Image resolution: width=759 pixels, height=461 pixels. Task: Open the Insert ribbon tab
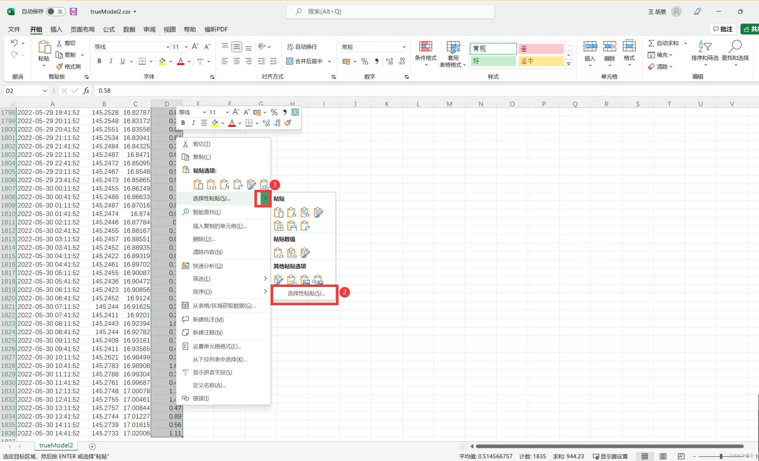[56, 29]
